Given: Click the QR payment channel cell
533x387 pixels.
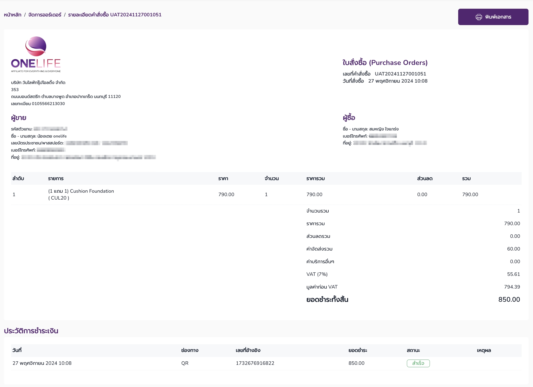Looking at the screenshot, I should (x=185, y=363).
